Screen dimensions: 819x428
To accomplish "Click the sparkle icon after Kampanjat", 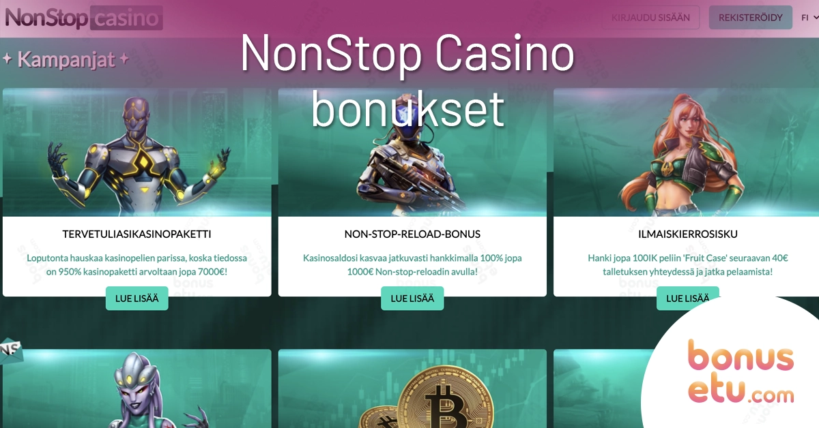I will tap(124, 59).
